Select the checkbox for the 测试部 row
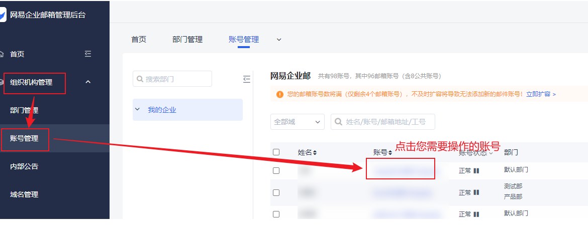The height and width of the screenshot is (225, 588). tap(276, 192)
